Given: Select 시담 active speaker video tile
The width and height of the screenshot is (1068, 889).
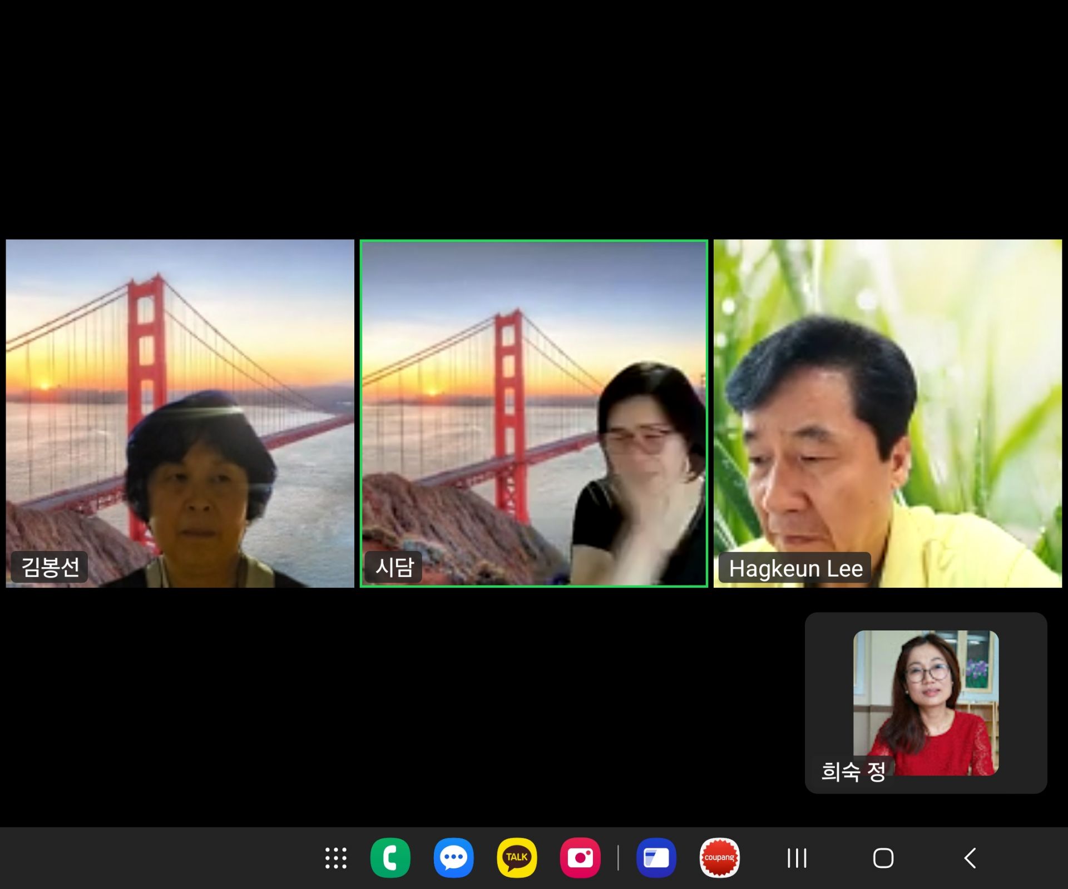Looking at the screenshot, I should 534,413.
